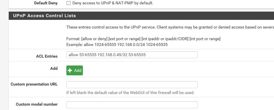Click the green Add button
Viewport: 274px width, 110px height.
[75, 70]
